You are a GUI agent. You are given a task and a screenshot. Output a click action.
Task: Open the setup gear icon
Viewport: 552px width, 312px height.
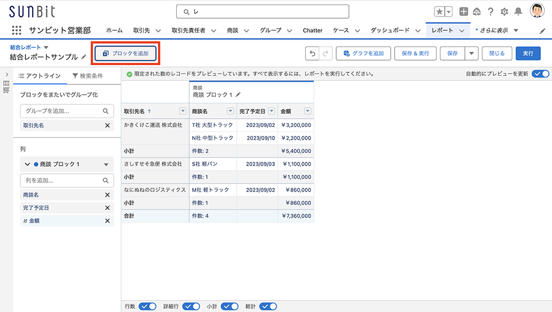tap(504, 12)
